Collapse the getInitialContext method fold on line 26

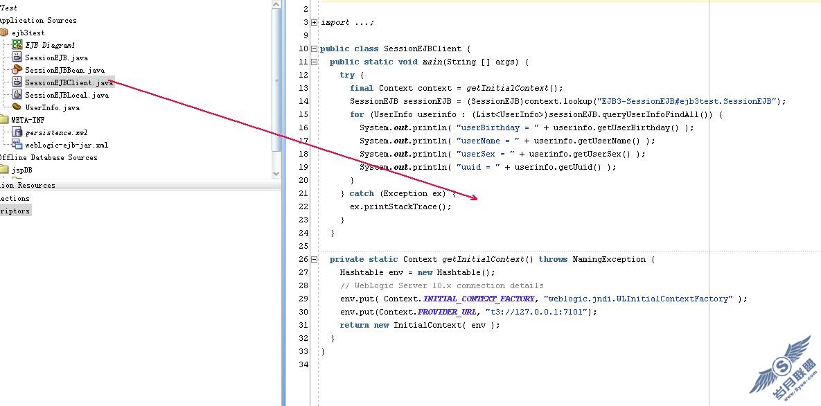(x=314, y=259)
